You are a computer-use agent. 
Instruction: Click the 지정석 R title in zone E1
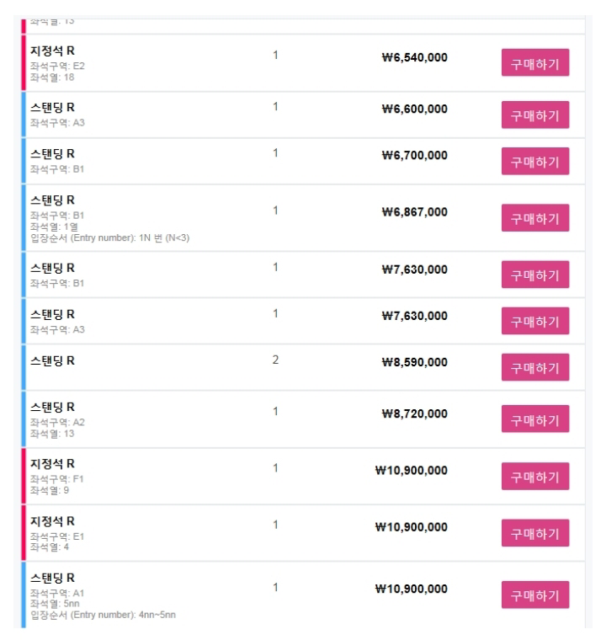[x=52, y=520]
